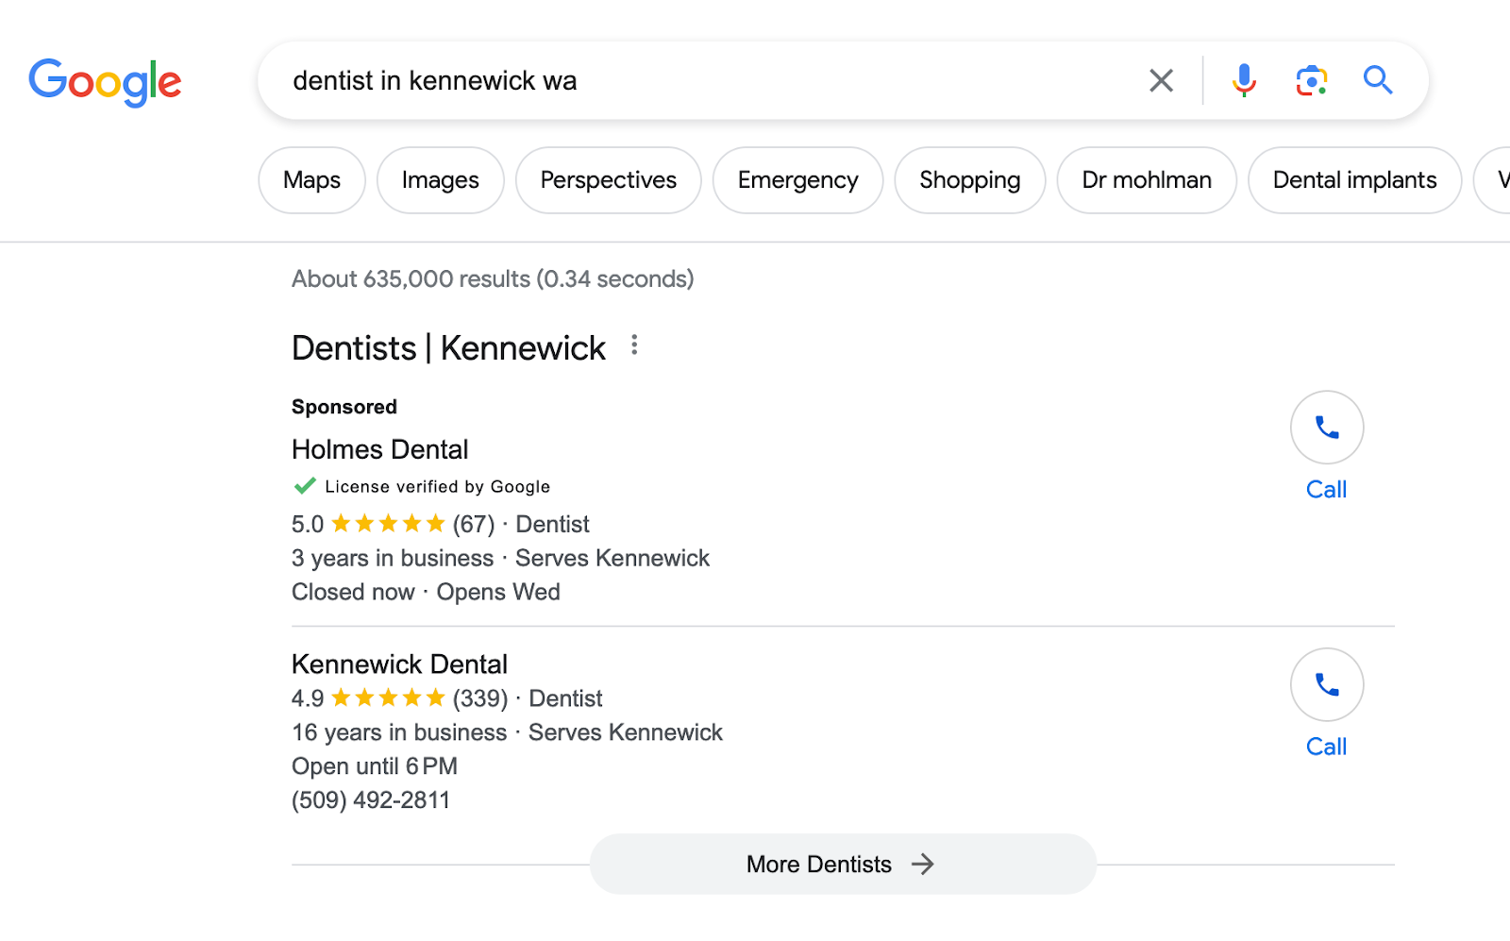Click '16 years in business' text
The image size is (1510, 941).
tap(399, 732)
